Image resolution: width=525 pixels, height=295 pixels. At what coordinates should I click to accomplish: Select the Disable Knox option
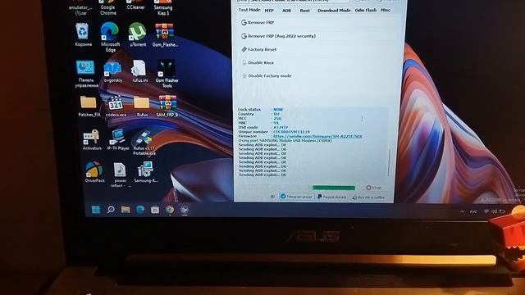[x=258, y=62]
